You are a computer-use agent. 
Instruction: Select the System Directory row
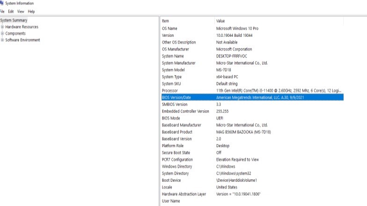click(253, 173)
